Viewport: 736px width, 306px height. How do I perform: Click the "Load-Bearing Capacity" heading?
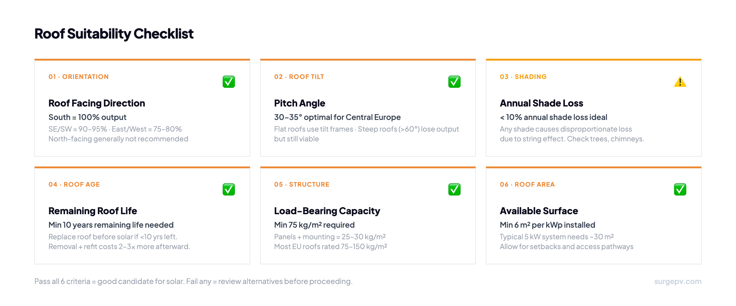point(327,211)
